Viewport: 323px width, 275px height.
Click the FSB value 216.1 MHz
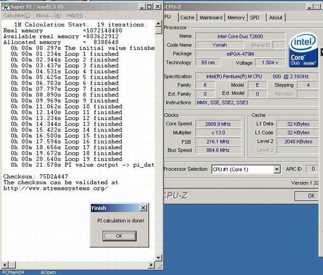[218, 142]
